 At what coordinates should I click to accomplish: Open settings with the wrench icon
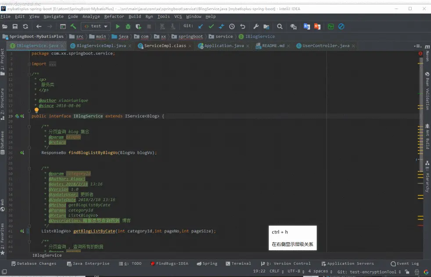pos(256,26)
